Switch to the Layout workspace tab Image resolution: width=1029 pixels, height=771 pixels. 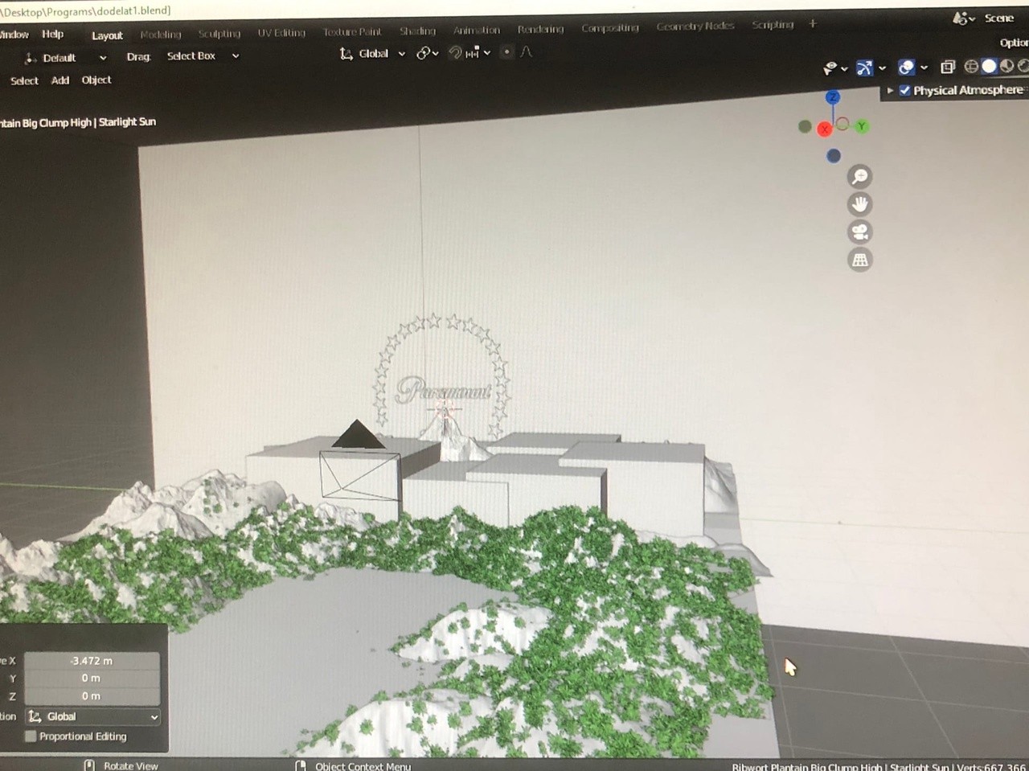click(107, 35)
